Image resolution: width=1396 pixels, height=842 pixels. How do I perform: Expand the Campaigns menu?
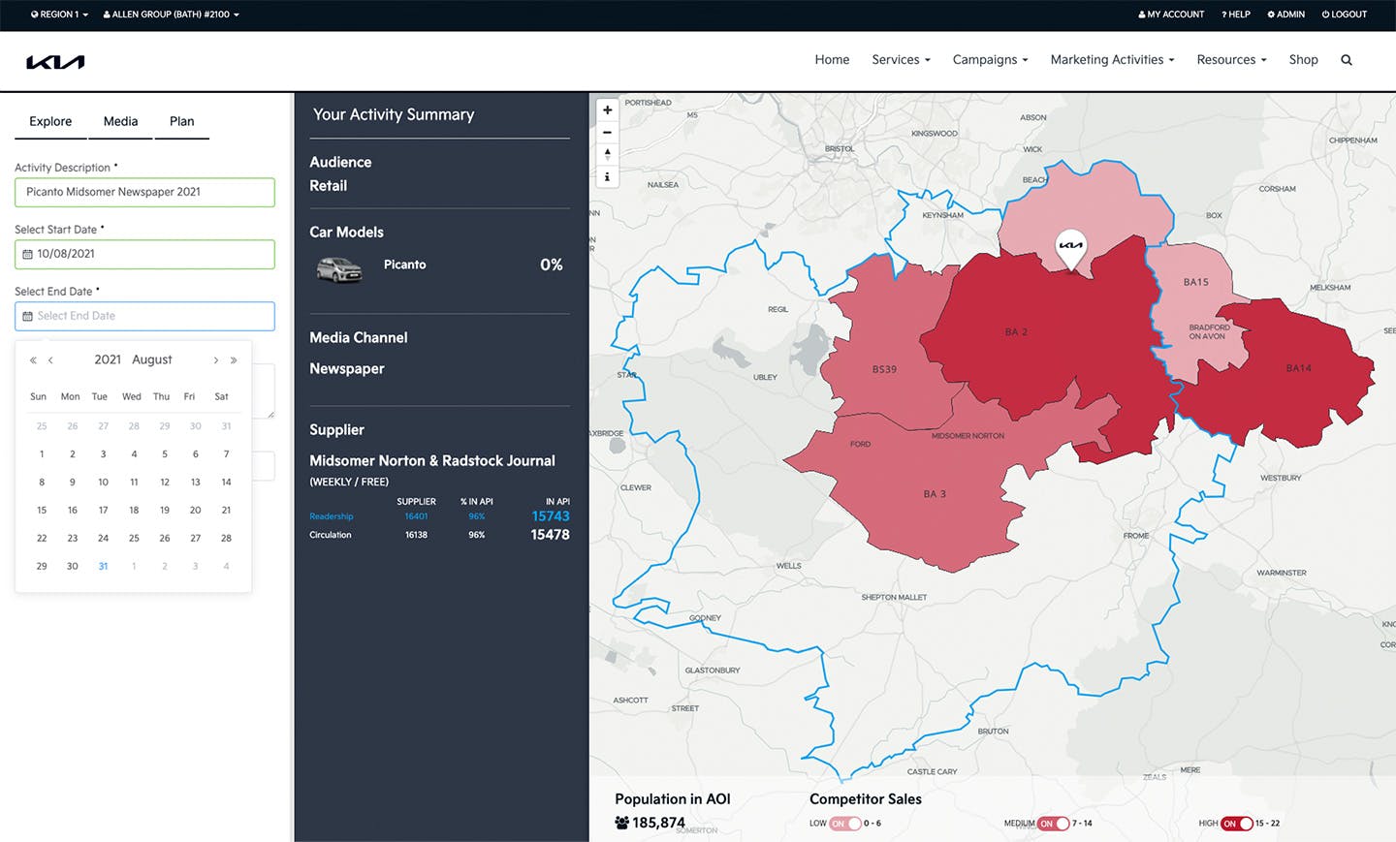pos(990,60)
